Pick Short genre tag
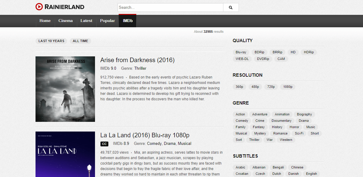Viewport: 363px width, 177px height. click(x=315, y=133)
